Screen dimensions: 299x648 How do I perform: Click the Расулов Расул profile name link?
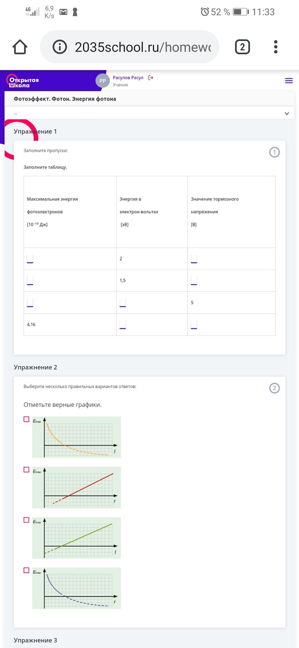click(x=128, y=78)
